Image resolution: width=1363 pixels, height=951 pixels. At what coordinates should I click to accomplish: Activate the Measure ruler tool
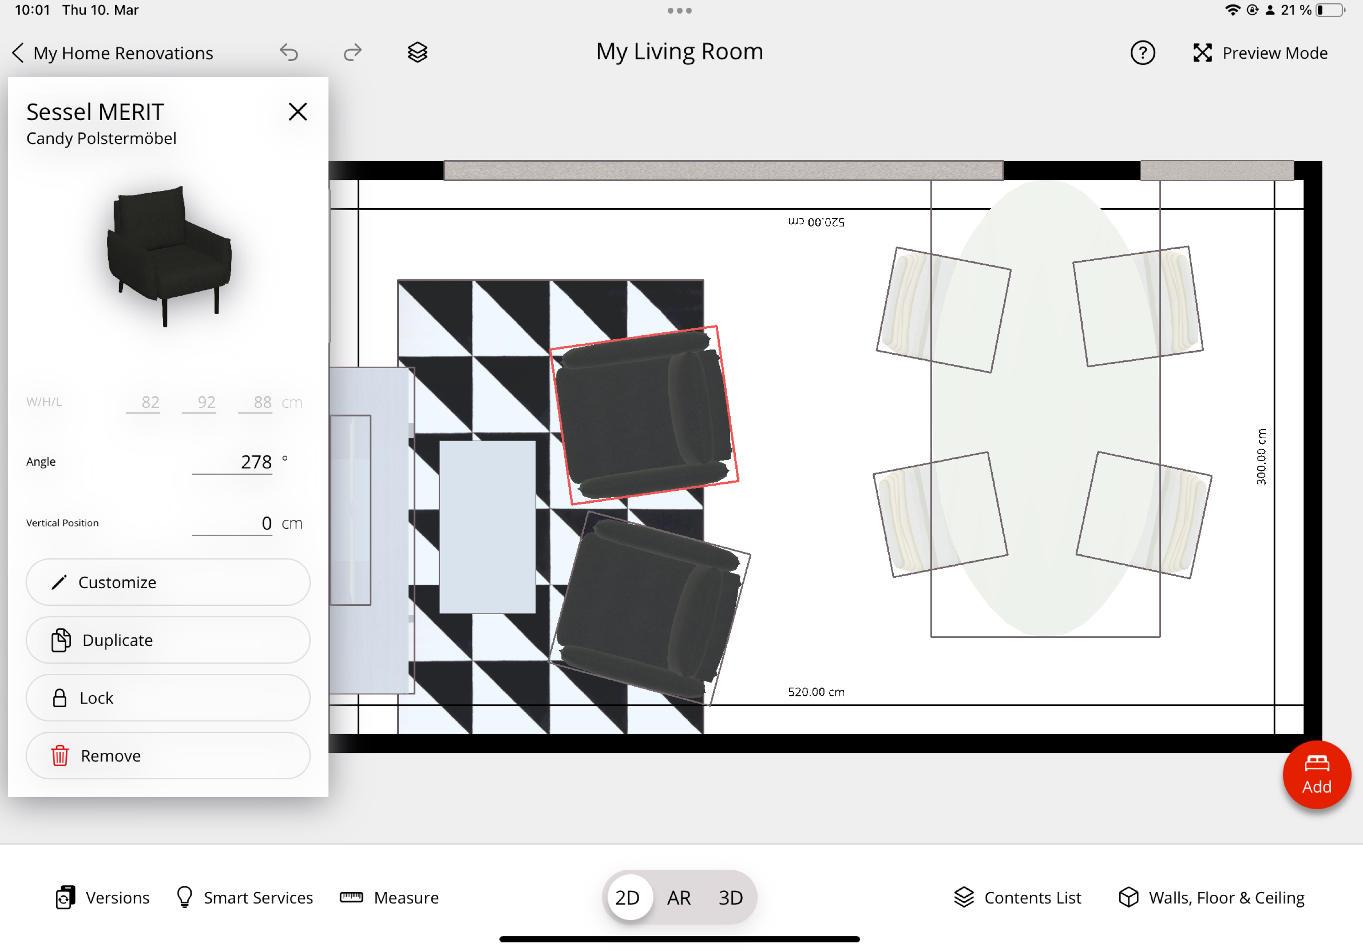[x=389, y=897]
